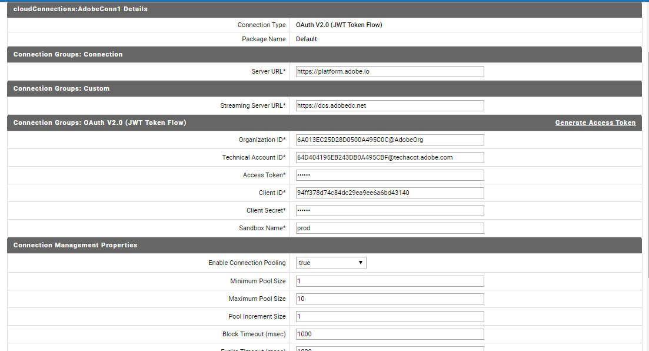Click the Package Name label
This screenshot has width=649, height=351.
pyautogui.click(x=264, y=39)
